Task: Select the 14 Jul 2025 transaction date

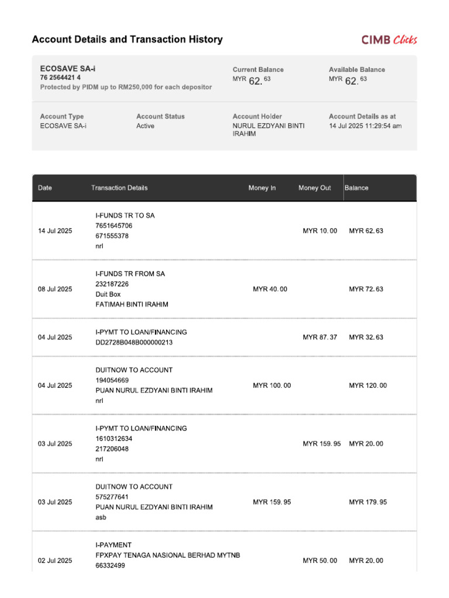Action: pyautogui.click(x=55, y=231)
